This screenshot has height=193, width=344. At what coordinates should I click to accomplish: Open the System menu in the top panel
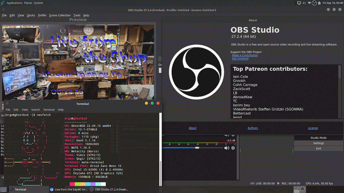click(38, 3)
